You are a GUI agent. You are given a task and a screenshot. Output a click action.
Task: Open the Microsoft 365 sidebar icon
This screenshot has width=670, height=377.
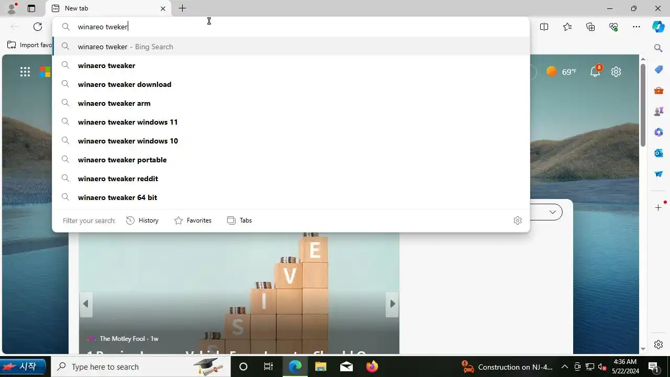[658, 132]
